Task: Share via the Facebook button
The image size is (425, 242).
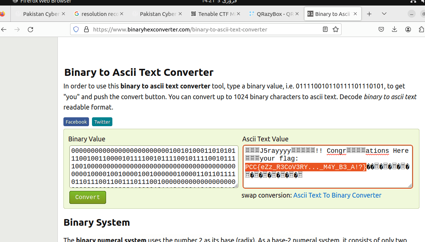Action: tap(76, 122)
